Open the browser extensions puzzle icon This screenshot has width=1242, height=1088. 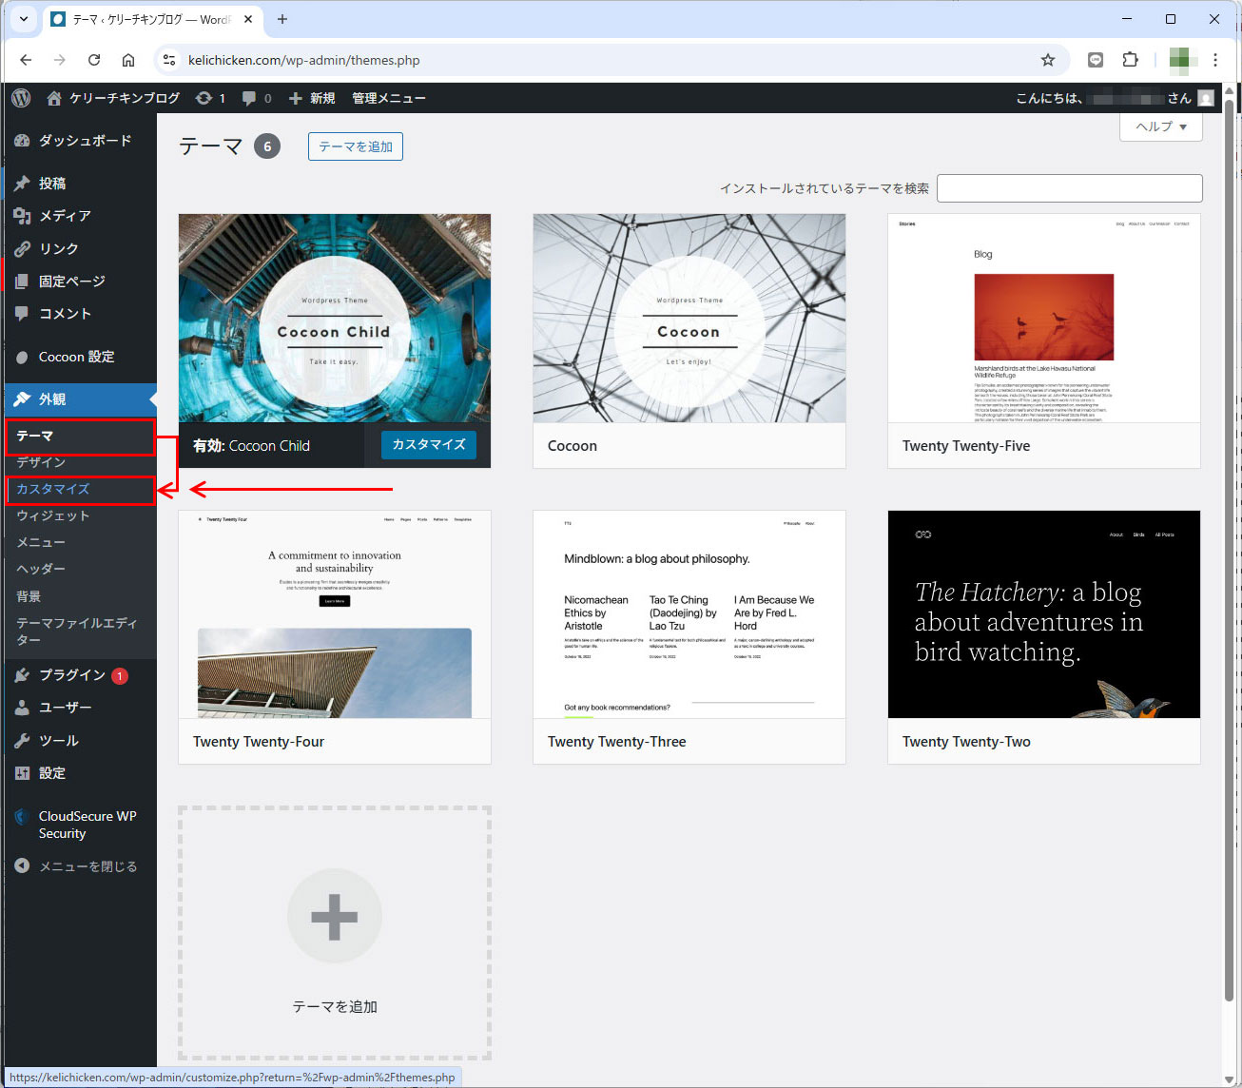click(1130, 60)
